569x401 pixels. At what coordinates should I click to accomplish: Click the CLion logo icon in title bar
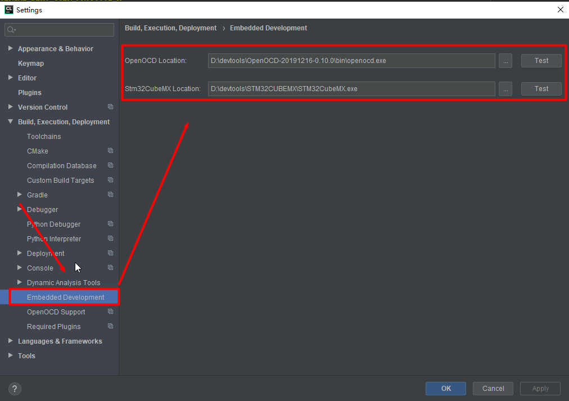(x=8, y=10)
